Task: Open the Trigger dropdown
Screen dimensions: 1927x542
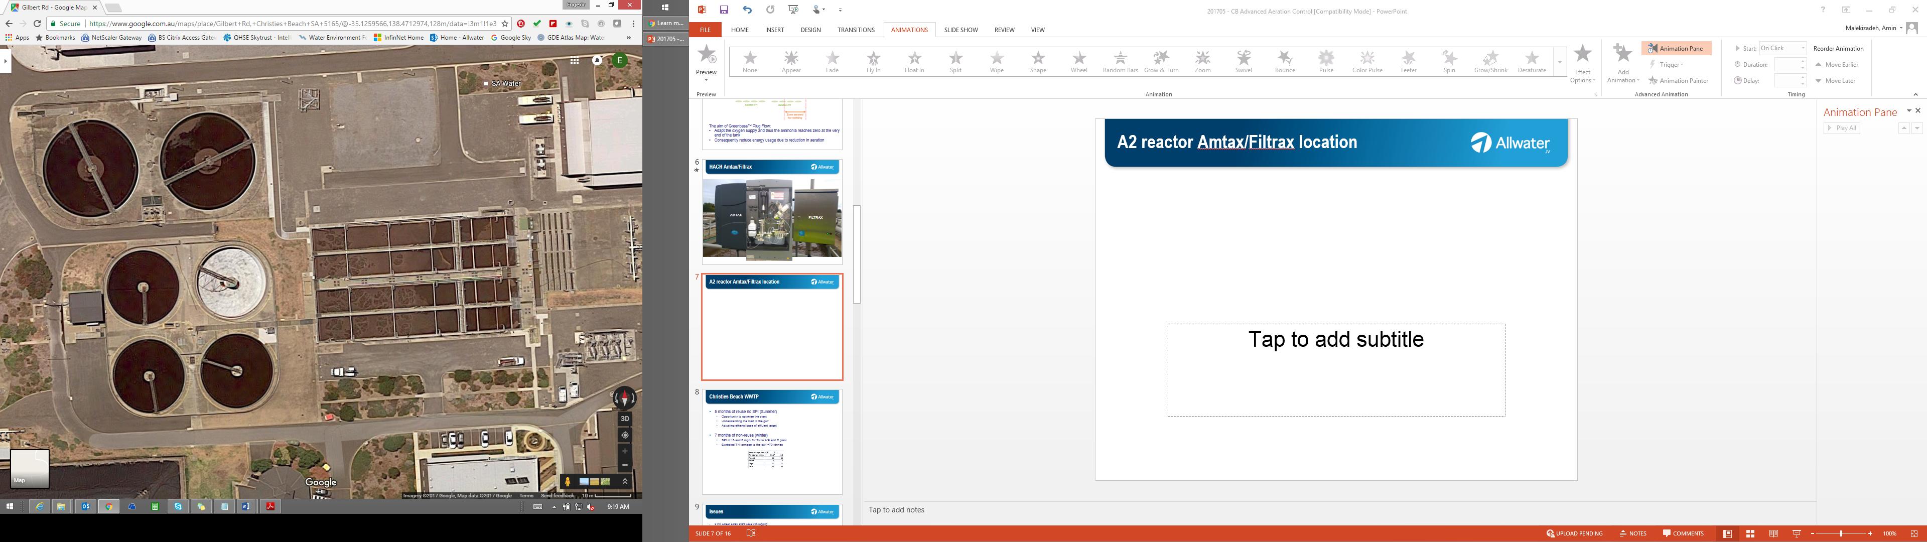Action: tap(1667, 64)
